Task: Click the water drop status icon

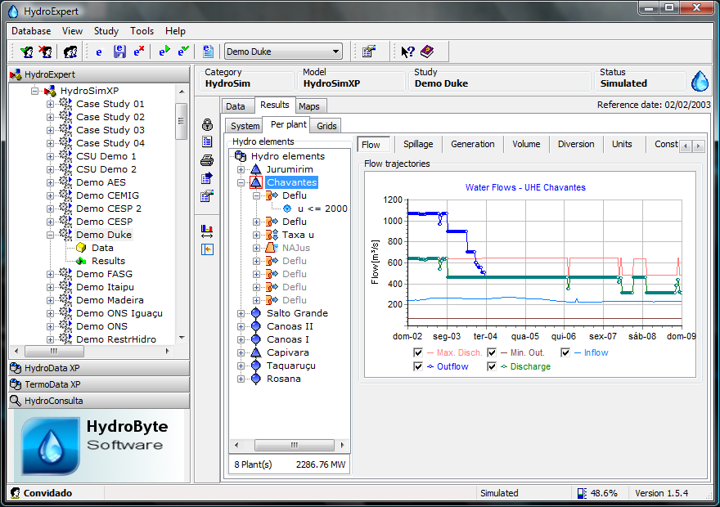Action: tap(700, 81)
